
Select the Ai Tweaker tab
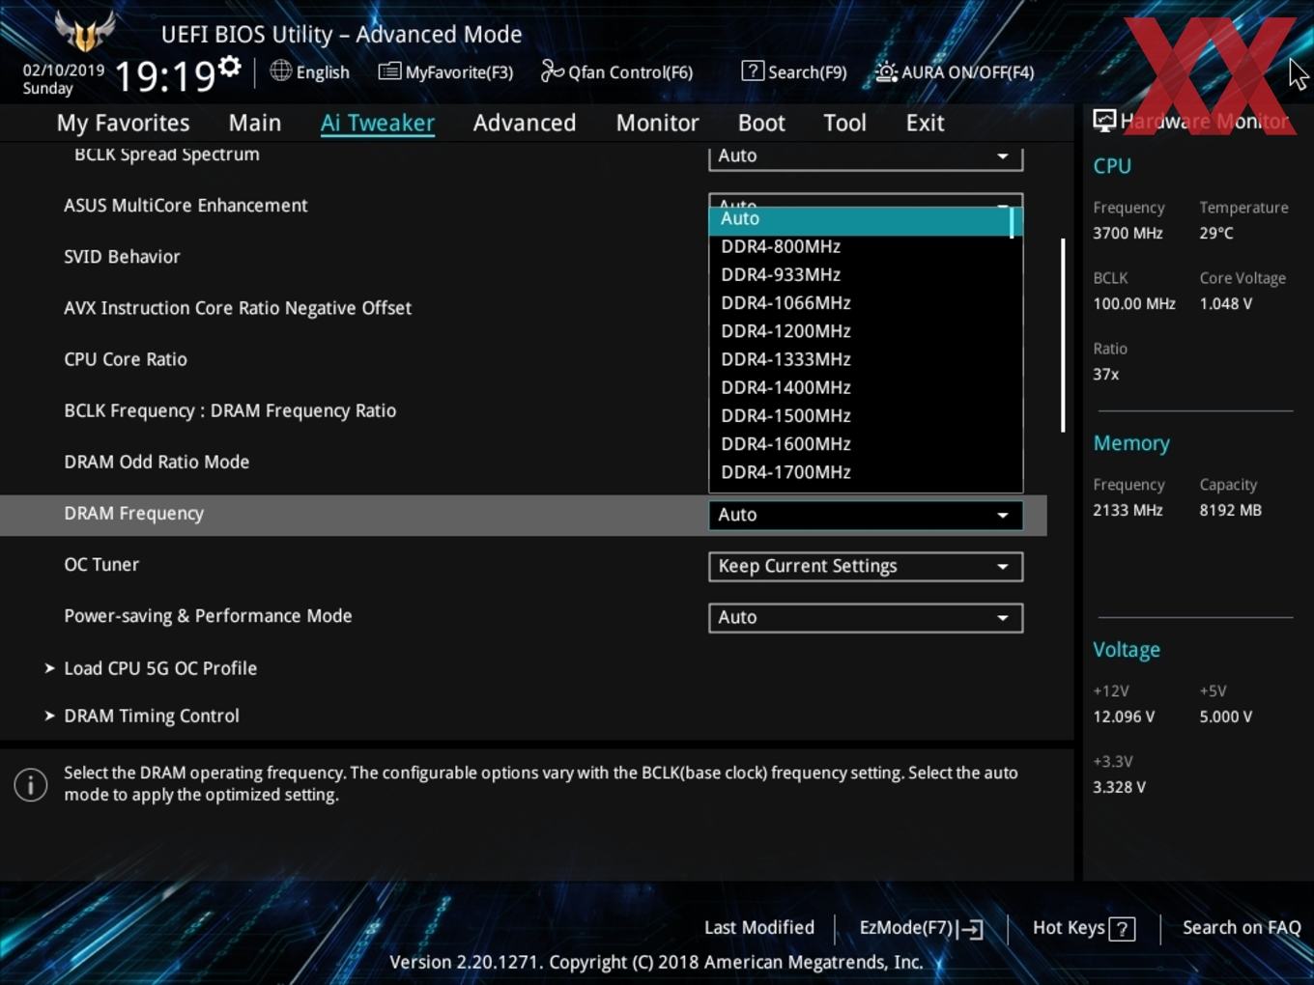click(x=378, y=123)
